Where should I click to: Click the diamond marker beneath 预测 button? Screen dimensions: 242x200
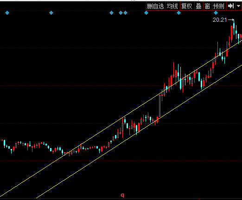click(216, 13)
